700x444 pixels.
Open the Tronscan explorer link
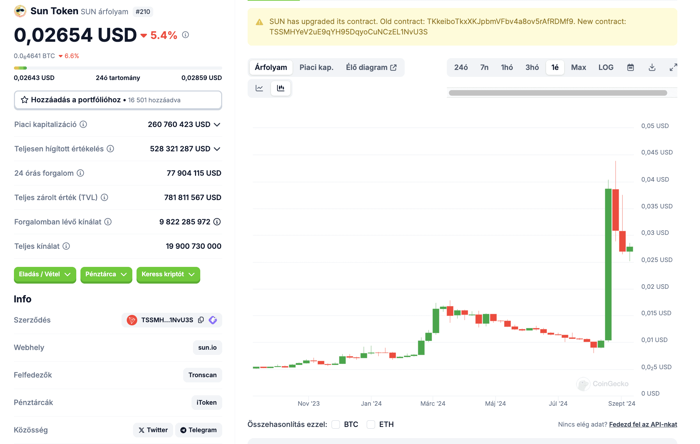(x=203, y=375)
